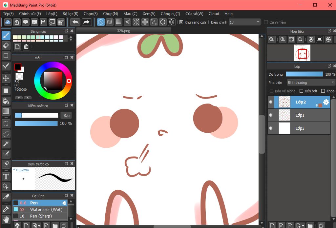Select the Eyedropper tool

[x=6, y=209]
